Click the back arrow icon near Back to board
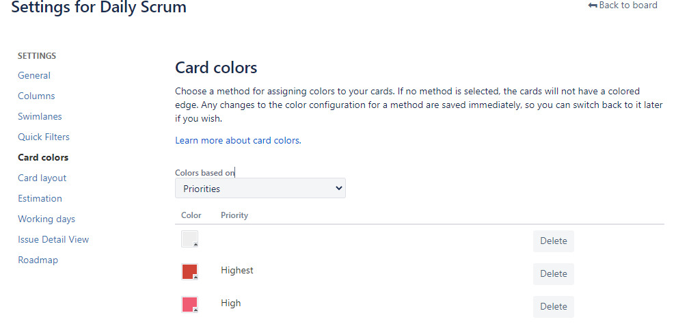The height and width of the screenshot is (324, 676). click(592, 5)
